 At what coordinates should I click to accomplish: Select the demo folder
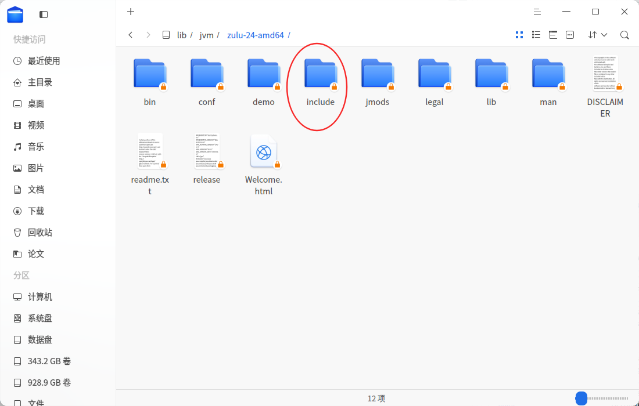[264, 82]
